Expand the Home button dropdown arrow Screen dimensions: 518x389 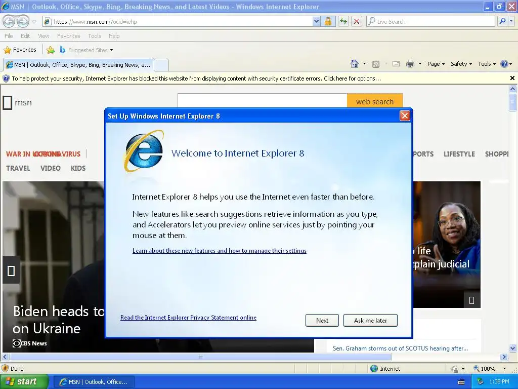coord(364,64)
